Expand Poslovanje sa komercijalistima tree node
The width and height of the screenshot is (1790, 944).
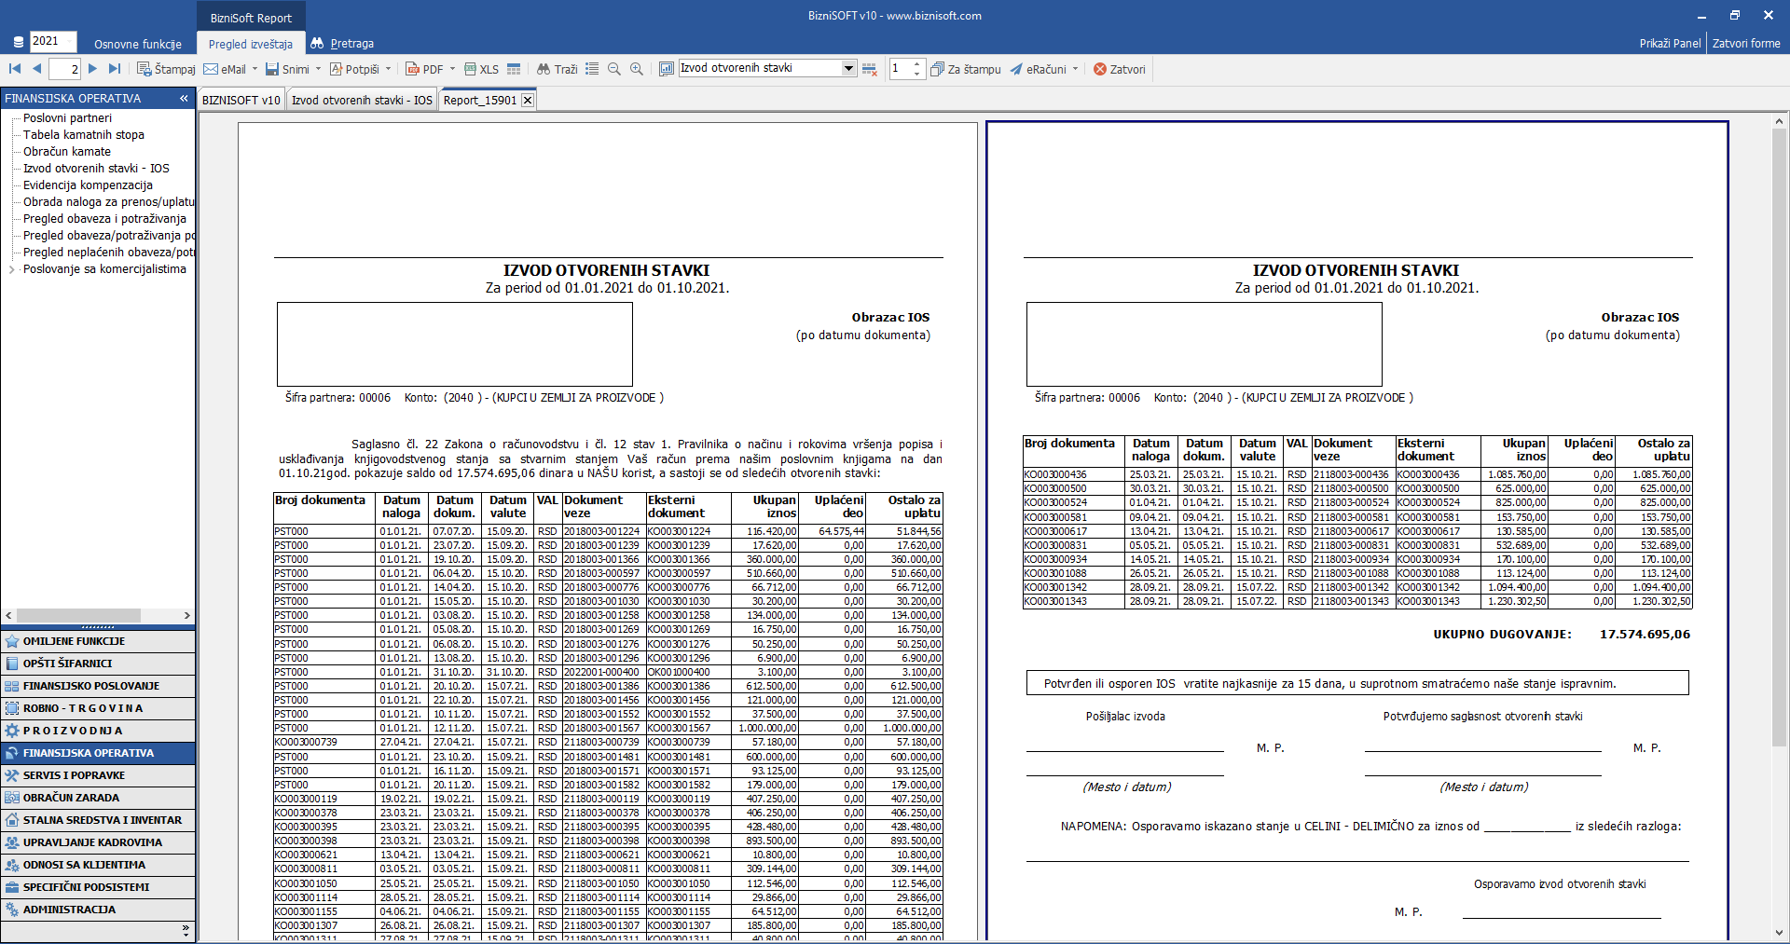pyautogui.click(x=11, y=269)
